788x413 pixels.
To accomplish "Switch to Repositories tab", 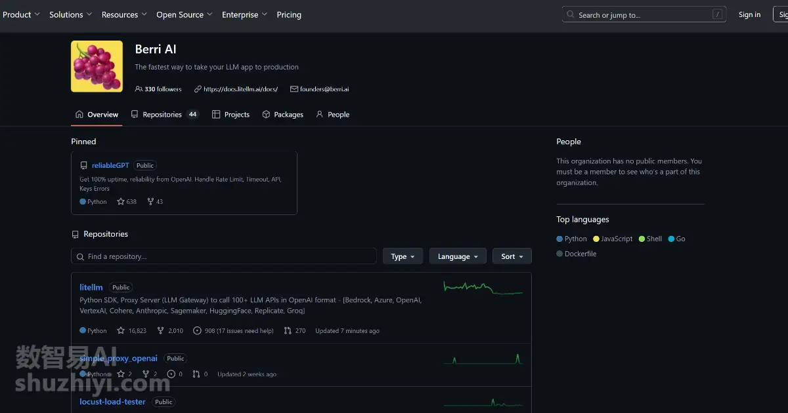I will [x=164, y=114].
